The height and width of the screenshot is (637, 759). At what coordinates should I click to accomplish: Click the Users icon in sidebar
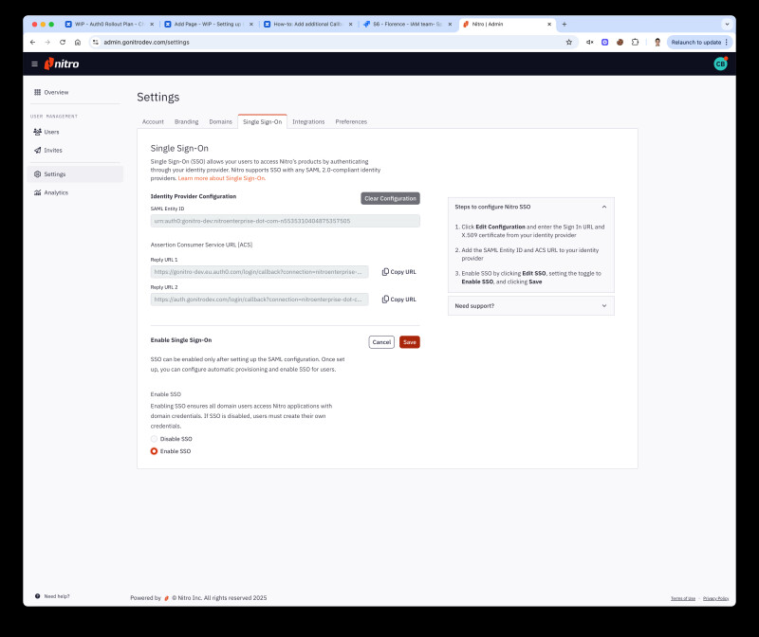[37, 132]
